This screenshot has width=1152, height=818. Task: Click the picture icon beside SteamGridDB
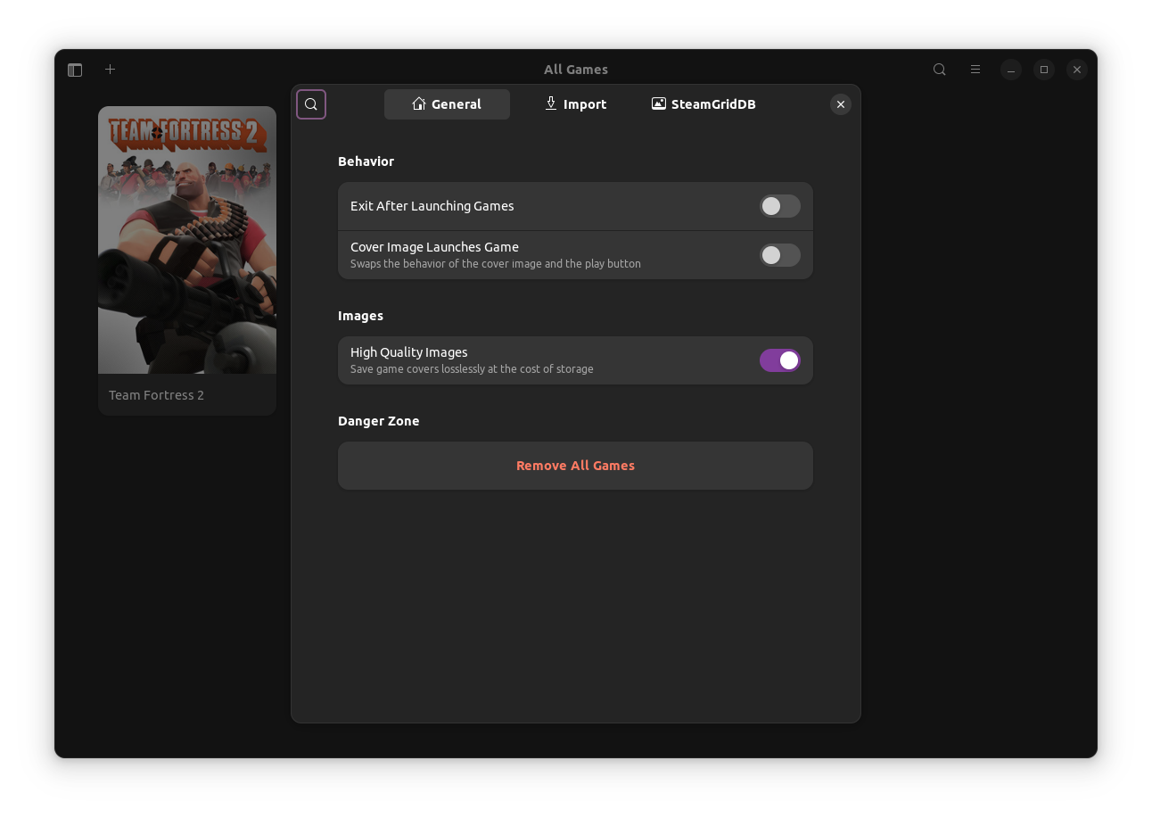tap(658, 103)
